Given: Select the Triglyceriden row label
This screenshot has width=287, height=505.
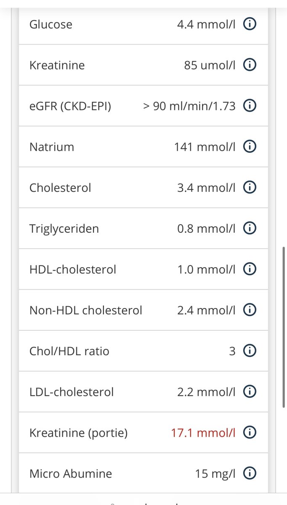Looking at the screenshot, I should coord(64,229).
